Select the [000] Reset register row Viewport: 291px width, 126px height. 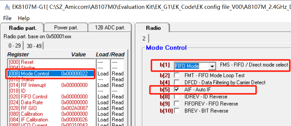click(51, 62)
